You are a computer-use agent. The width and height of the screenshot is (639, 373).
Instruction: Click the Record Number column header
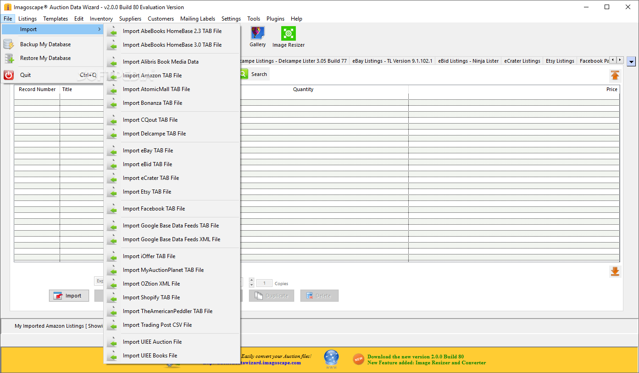click(x=37, y=89)
